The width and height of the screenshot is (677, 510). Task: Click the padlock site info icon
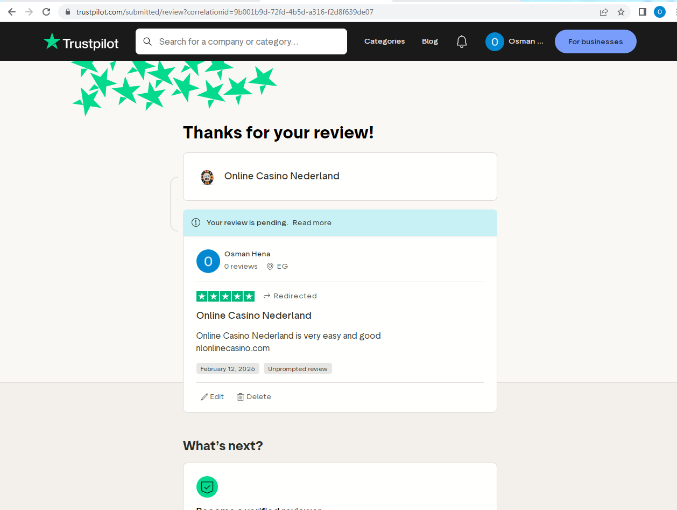click(x=68, y=12)
